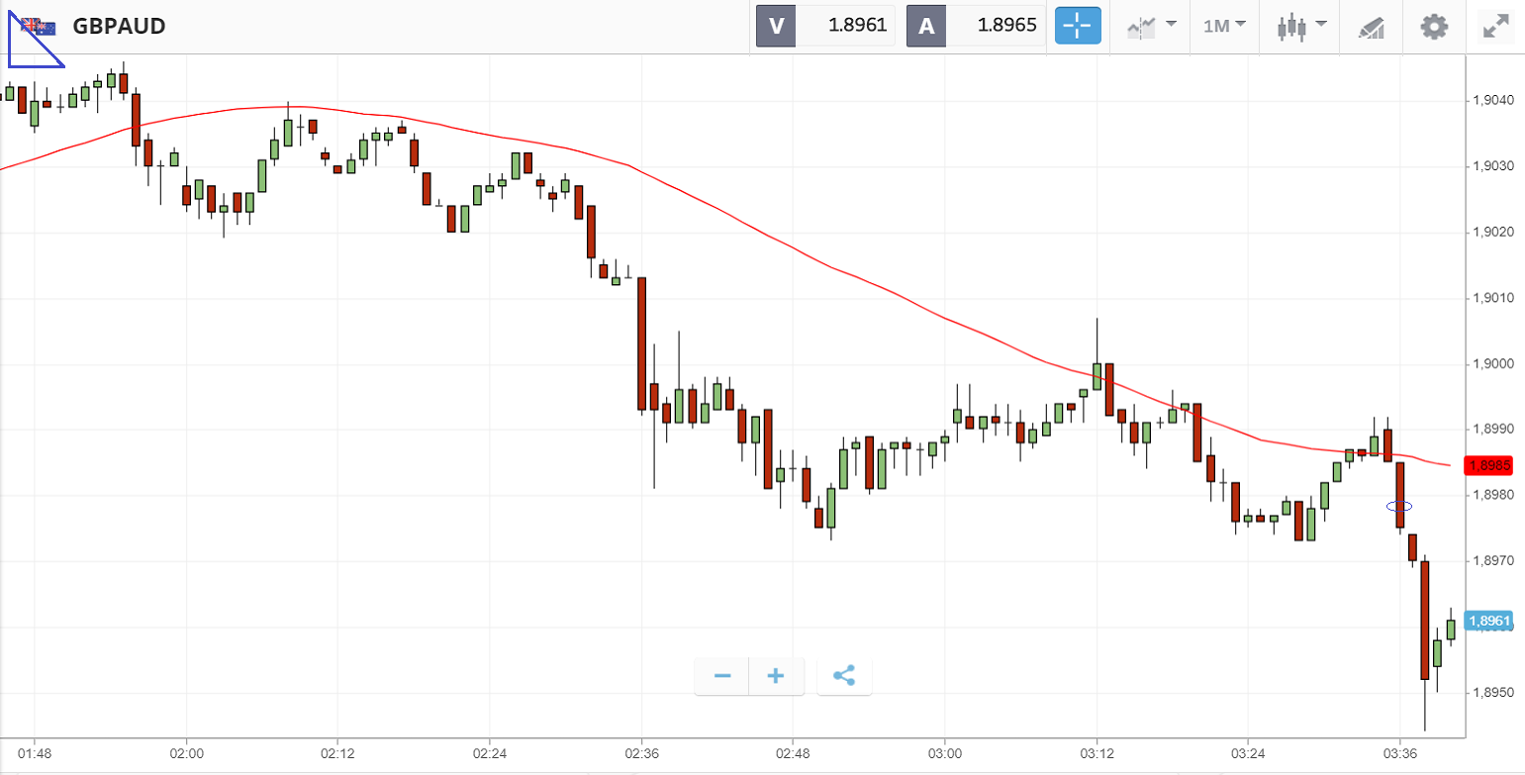Zoom in the chart with plus button
1525x775 pixels.
[776, 676]
